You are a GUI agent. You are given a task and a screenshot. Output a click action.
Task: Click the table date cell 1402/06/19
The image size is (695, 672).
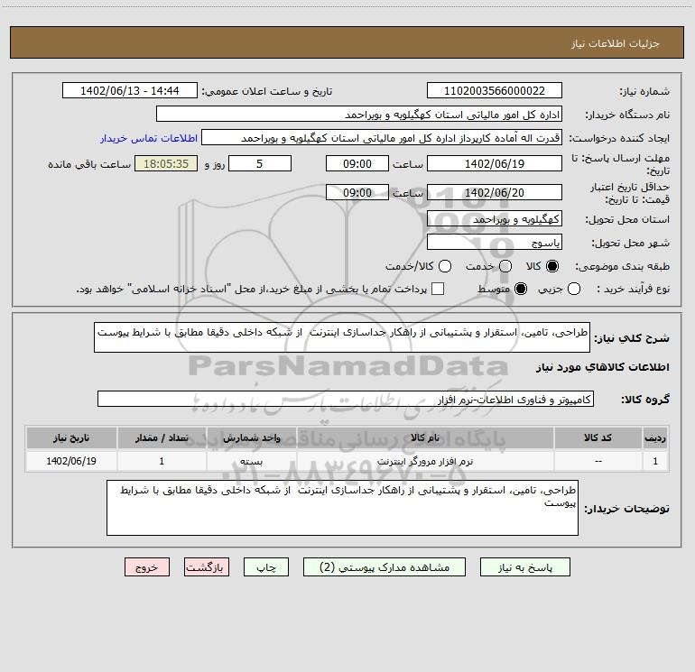71,462
